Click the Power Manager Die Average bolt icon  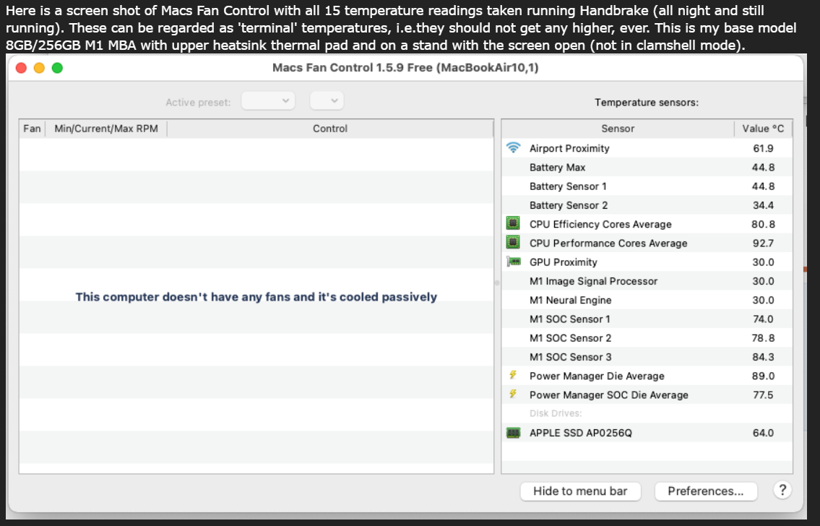[x=514, y=376]
